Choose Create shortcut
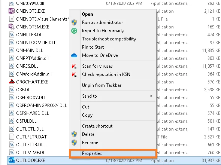Viewport: 221px width, 165px height. point(112,126)
